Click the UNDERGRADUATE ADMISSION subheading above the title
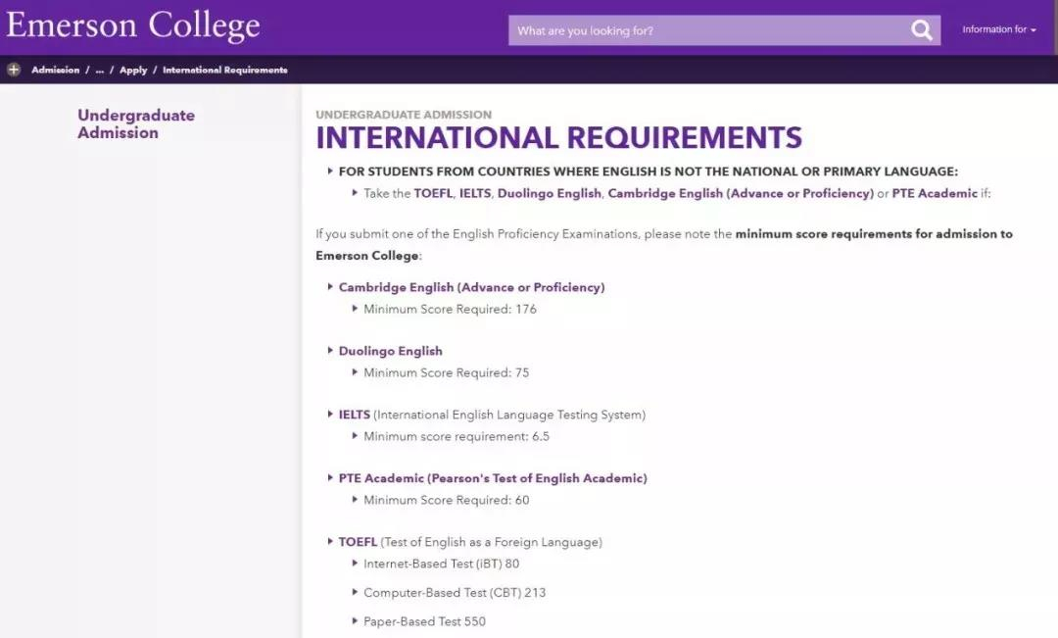The height and width of the screenshot is (638, 1058). 404,115
